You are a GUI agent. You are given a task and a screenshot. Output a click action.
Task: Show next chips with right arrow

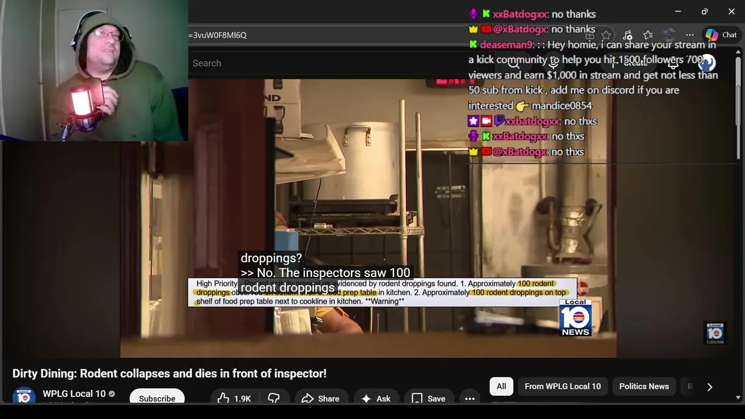point(709,386)
